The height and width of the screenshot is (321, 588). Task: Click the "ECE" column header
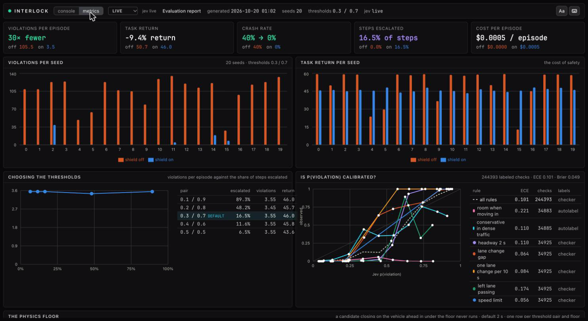[x=524, y=191]
